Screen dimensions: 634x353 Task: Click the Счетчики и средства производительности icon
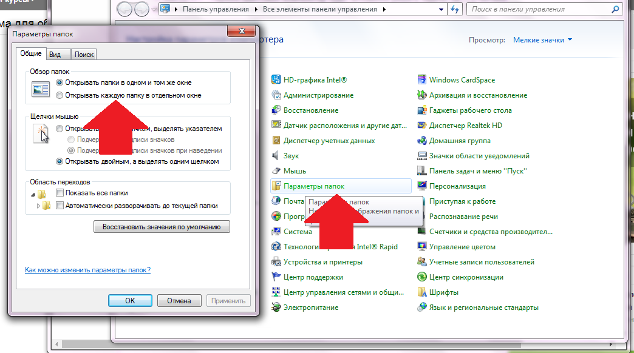pos(421,232)
